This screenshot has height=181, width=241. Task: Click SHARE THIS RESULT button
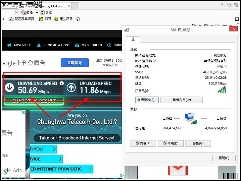(34, 101)
